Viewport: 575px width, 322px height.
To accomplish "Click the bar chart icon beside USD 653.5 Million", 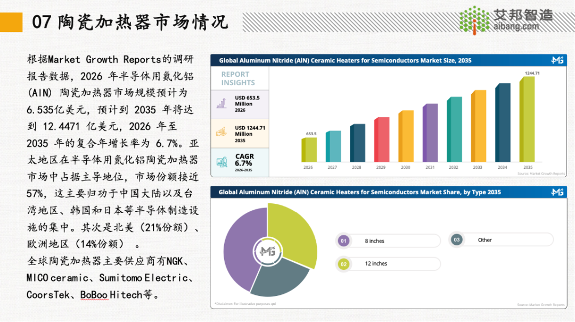I will pos(221,103).
